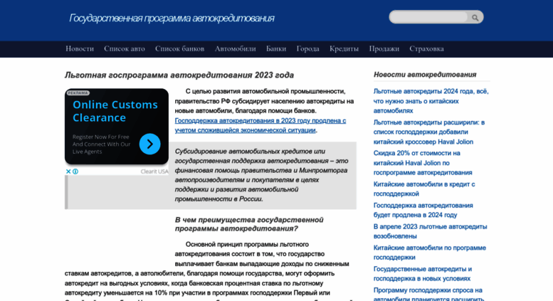Click the search magnifier icon
Screen dimensions: 553x301
[x=475, y=18]
